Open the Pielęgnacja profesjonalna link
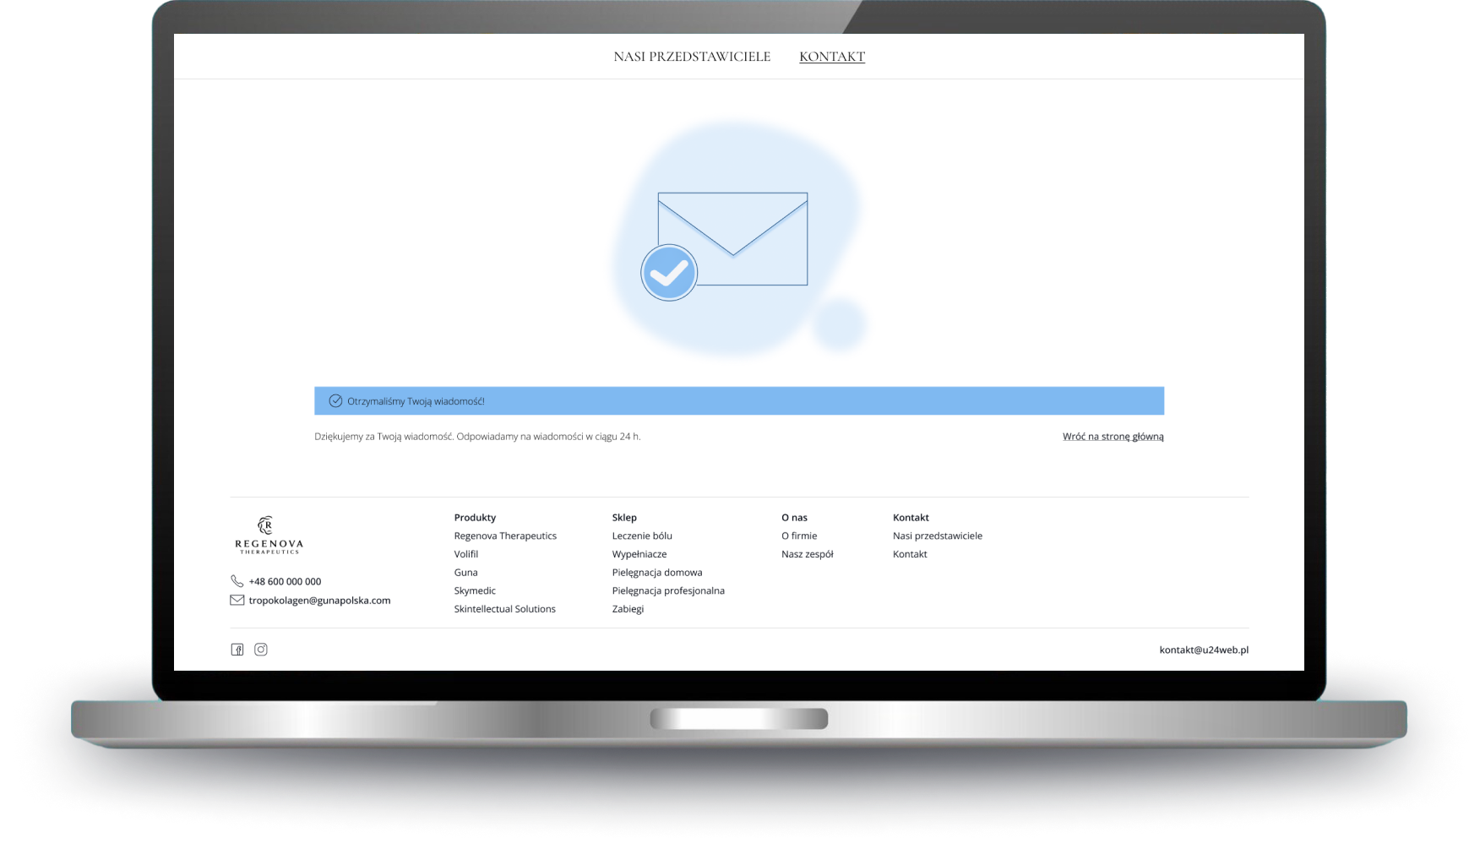 point(668,590)
